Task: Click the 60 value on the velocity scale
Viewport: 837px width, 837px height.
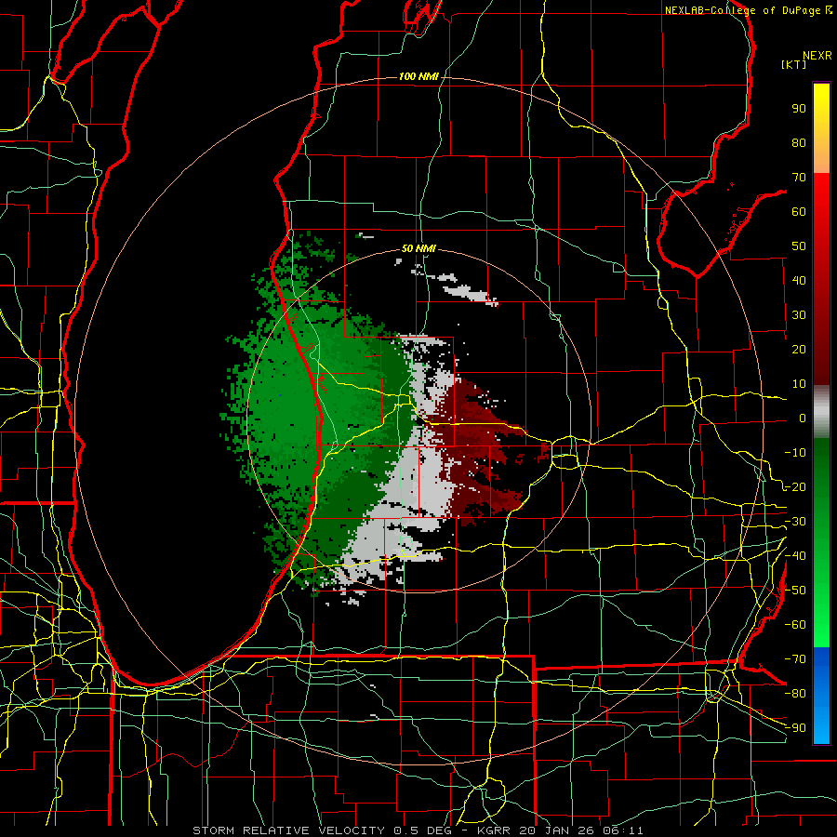Action: tap(799, 211)
